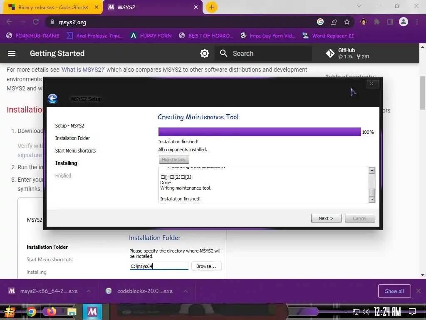Click the 'Finished' installer step label
Screen dimensions: 426x320
coord(63,176)
